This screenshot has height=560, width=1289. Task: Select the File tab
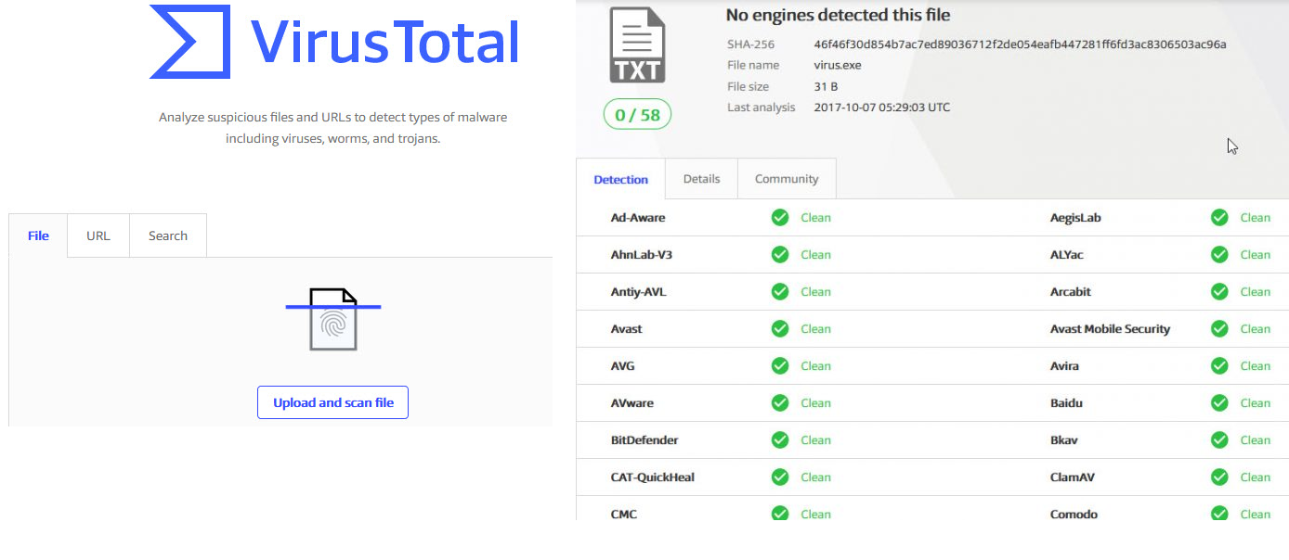point(38,235)
